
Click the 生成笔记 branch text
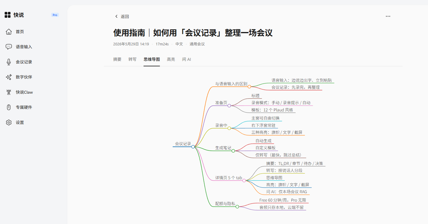tap(223, 148)
